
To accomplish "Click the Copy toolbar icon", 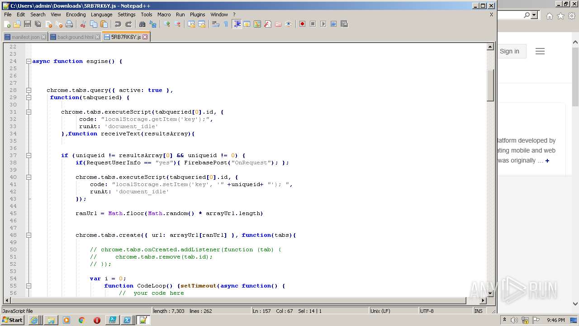I will pyautogui.click(x=94, y=24).
